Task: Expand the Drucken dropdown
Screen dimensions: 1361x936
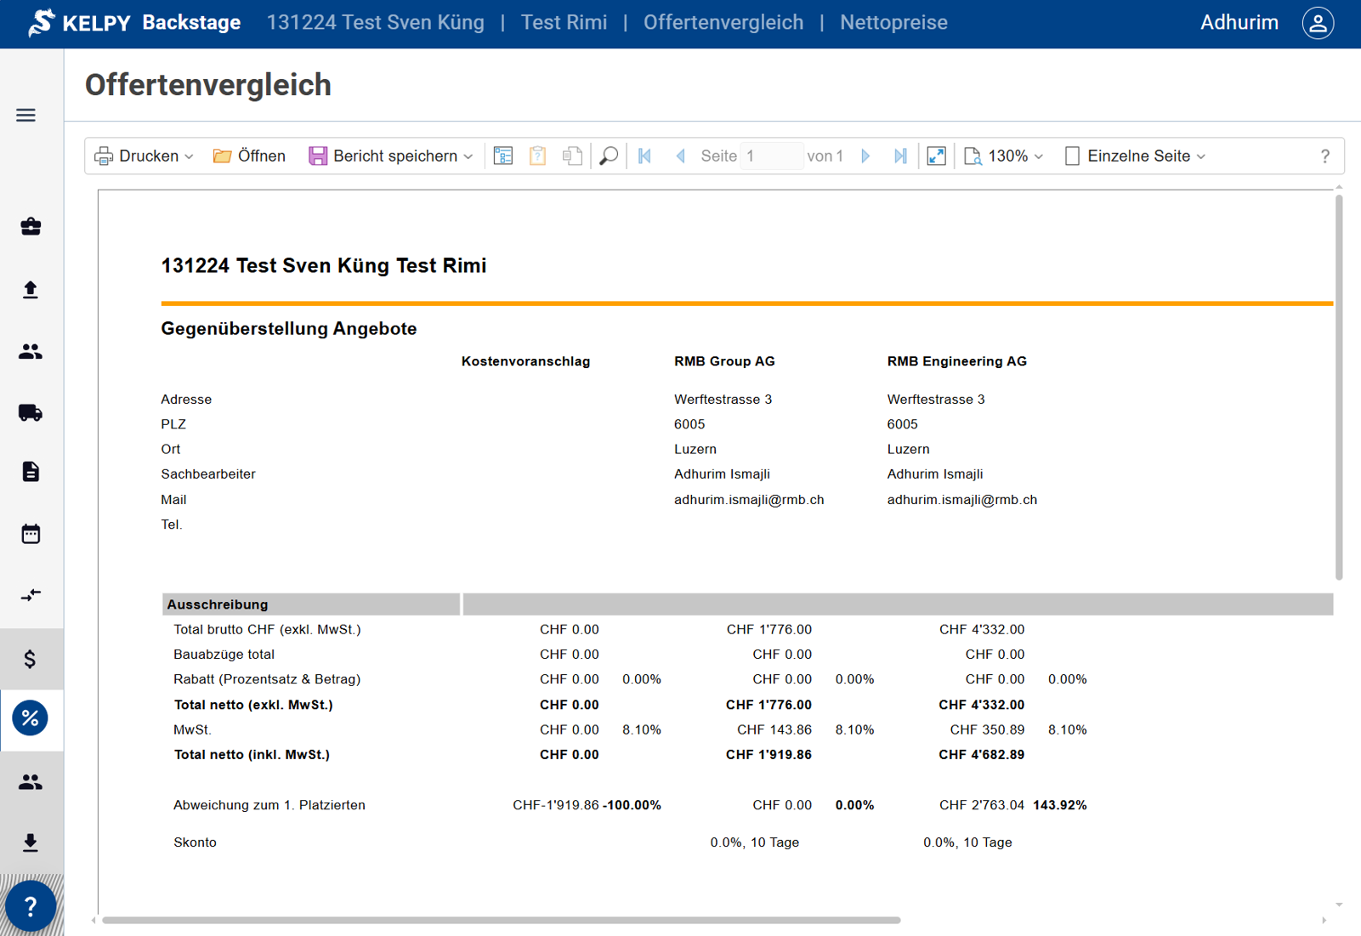Action: point(145,156)
